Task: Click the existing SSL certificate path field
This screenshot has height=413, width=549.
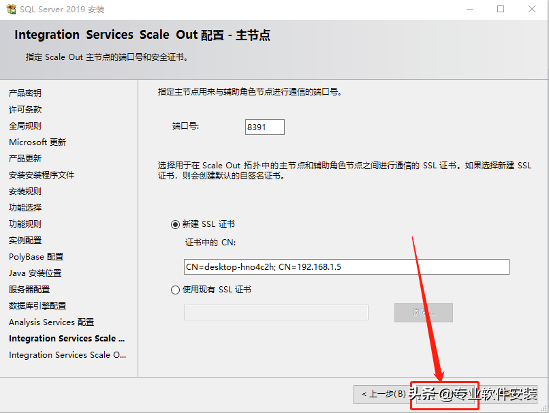Action: pyautogui.click(x=276, y=312)
